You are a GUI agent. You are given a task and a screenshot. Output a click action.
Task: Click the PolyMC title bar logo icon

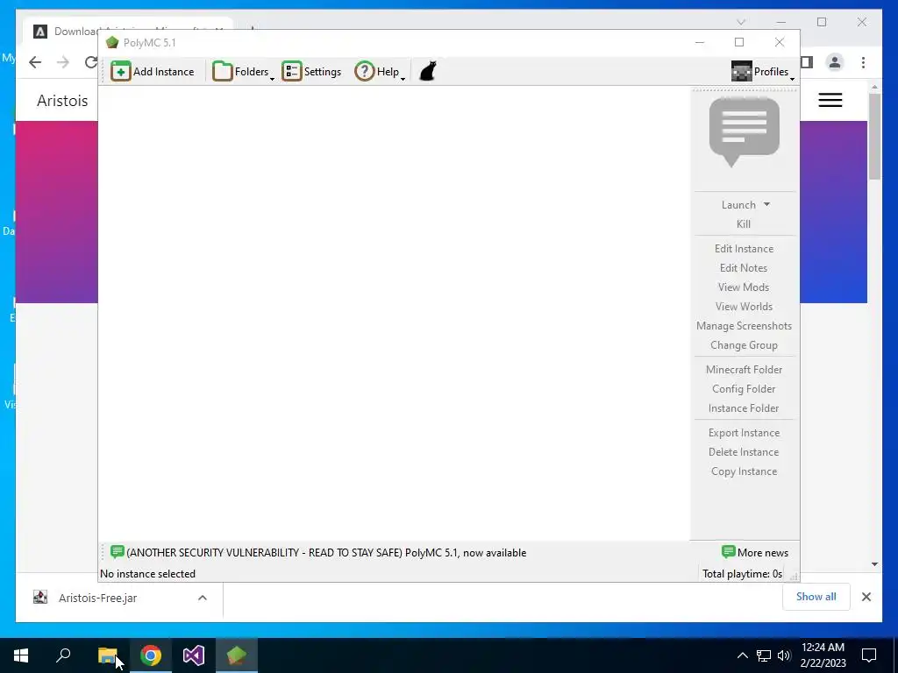pos(112,42)
